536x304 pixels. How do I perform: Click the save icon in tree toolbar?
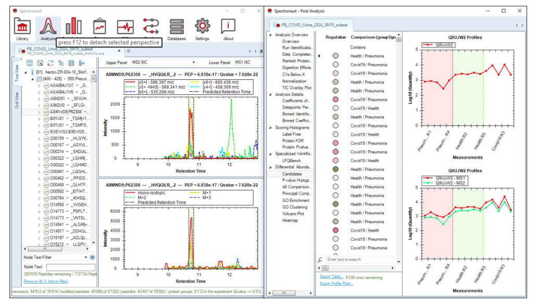click(30, 63)
